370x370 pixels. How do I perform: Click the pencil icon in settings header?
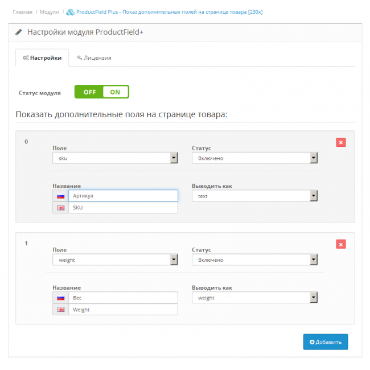[19, 32]
